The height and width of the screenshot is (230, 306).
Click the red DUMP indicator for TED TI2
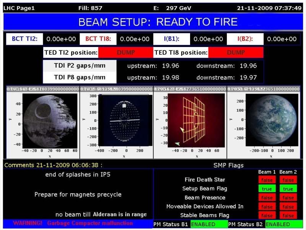click(x=126, y=52)
